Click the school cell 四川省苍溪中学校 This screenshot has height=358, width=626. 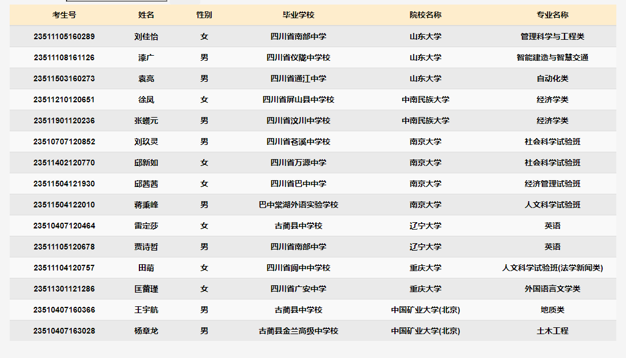(x=298, y=142)
